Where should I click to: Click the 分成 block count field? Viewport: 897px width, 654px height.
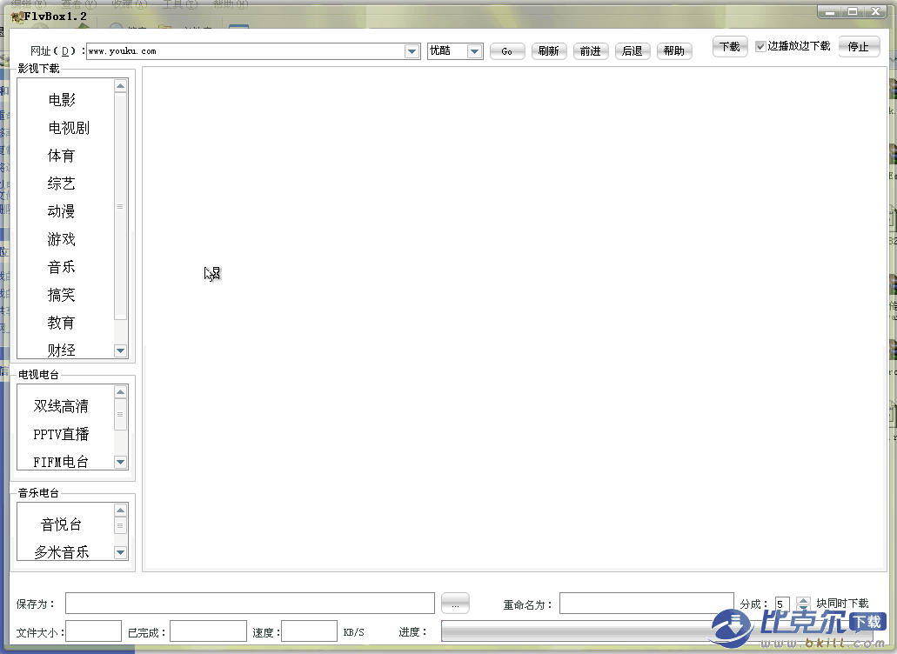(x=782, y=604)
